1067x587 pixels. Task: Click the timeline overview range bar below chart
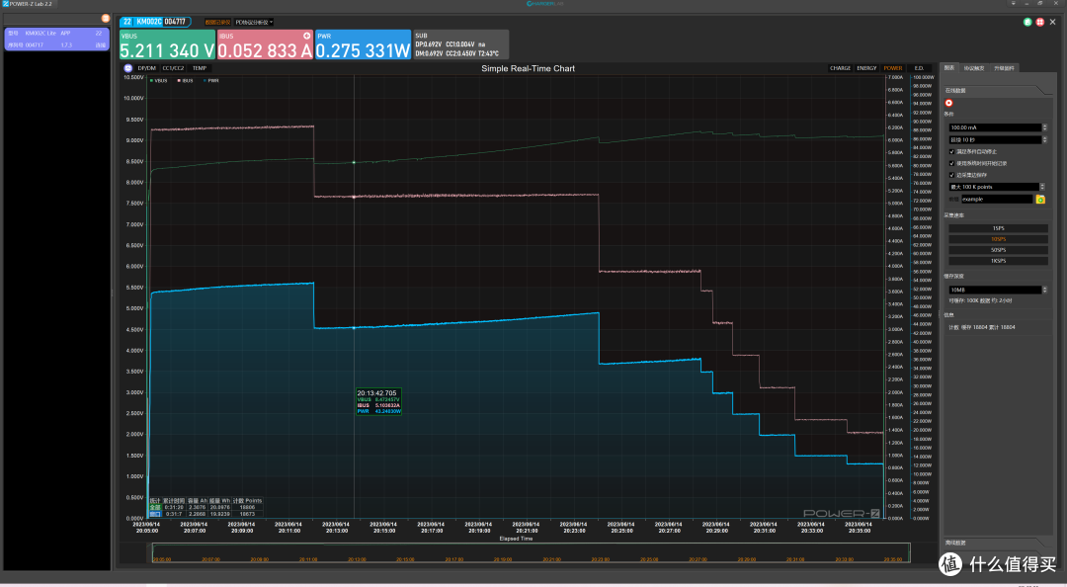pos(532,553)
